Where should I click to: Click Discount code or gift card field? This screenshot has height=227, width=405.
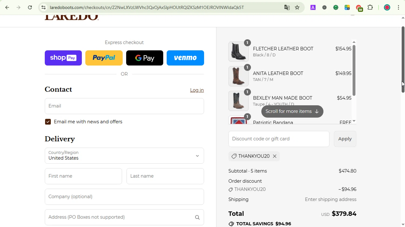[279, 139]
